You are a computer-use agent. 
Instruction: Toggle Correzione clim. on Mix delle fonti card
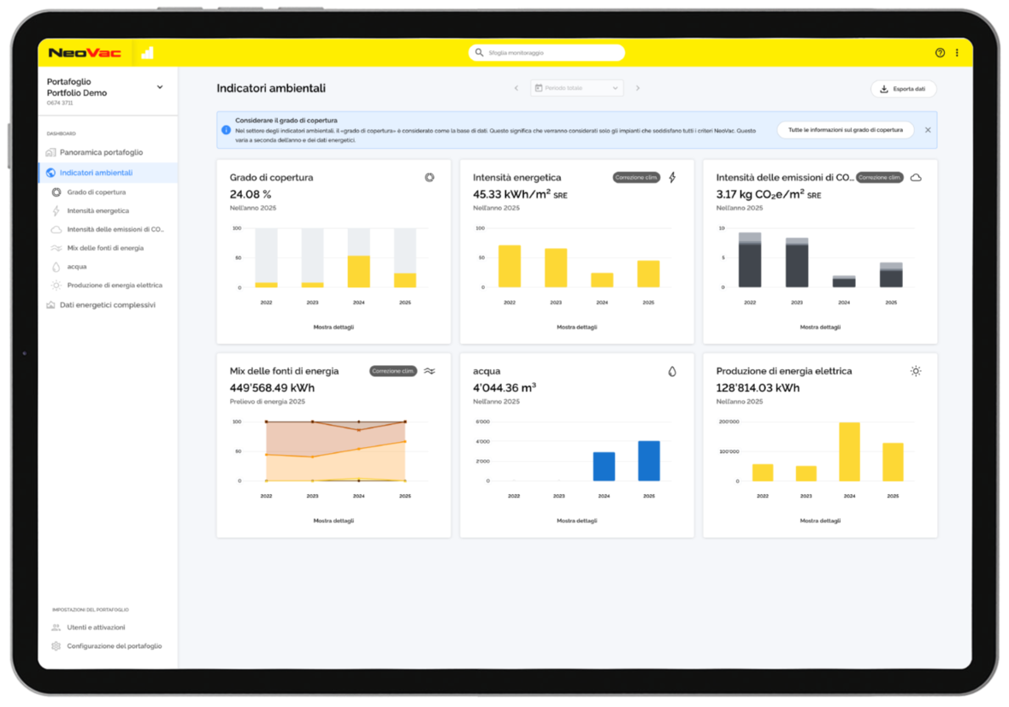pyautogui.click(x=393, y=371)
